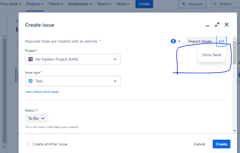Collapse dialog with the shrink arrows icon

(217, 25)
